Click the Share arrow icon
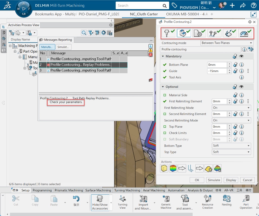 pos(243,5)
